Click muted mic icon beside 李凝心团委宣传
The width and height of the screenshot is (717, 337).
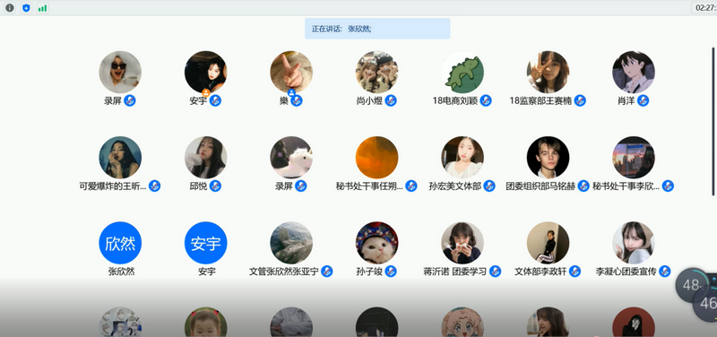point(664,272)
